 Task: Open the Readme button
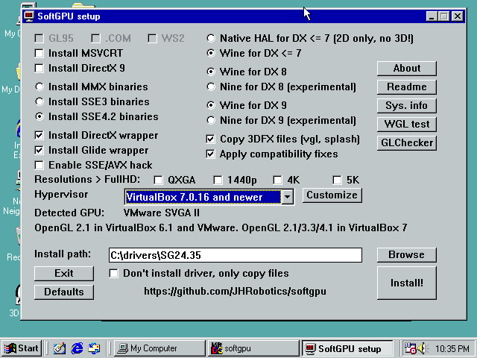[407, 87]
